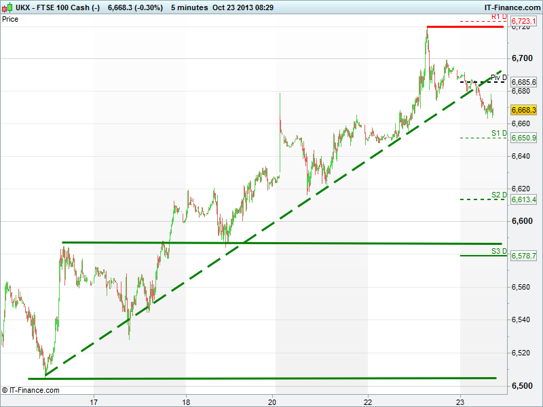Click the 6,500 price axis label
This screenshot has height=407, width=543.
(522, 385)
